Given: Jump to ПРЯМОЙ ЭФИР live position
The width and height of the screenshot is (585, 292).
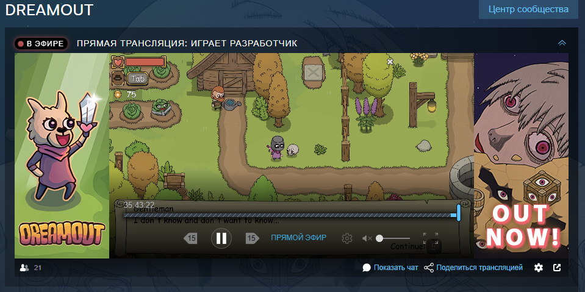Looking at the screenshot, I should click(298, 238).
